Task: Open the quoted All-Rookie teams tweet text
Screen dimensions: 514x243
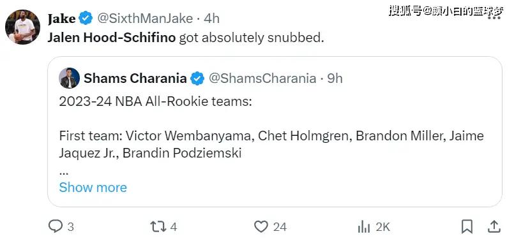Action: point(271,135)
